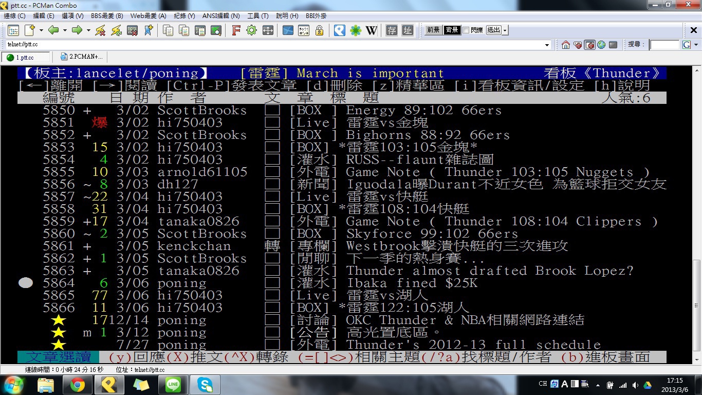Screen dimensions: 702x395
Task: Switch to the 2.PCMAN+... tab
Action: tap(81, 57)
